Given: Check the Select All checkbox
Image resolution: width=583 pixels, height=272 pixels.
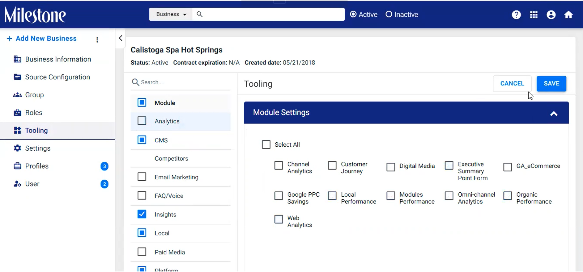Looking at the screenshot, I should tap(266, 144).
